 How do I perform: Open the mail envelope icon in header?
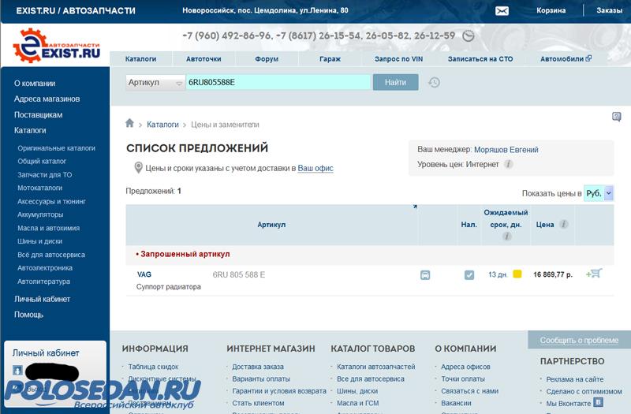point(502,11)
